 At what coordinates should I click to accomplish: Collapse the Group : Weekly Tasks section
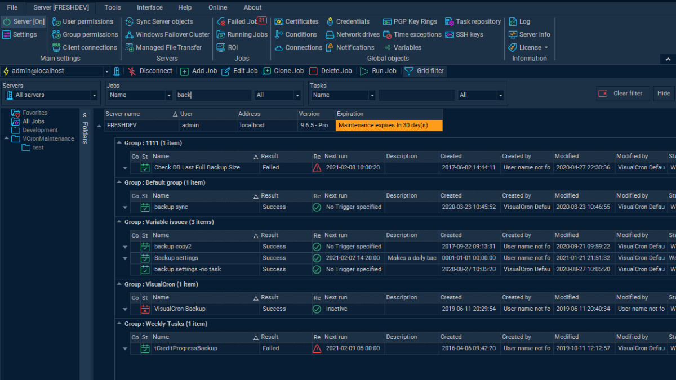pyautogui.click(x=119, y=324)
